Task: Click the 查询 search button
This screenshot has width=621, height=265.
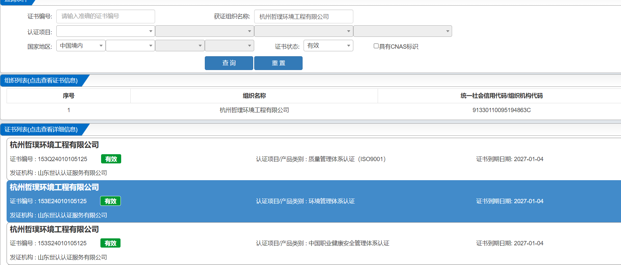Action: click(229, 63)
